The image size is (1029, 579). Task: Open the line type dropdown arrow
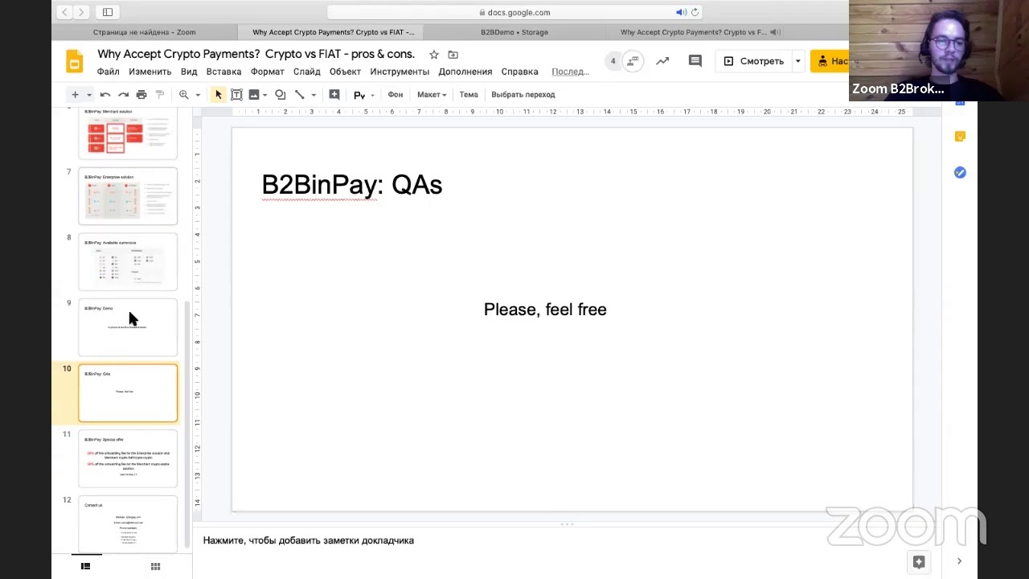coord(313,95)
